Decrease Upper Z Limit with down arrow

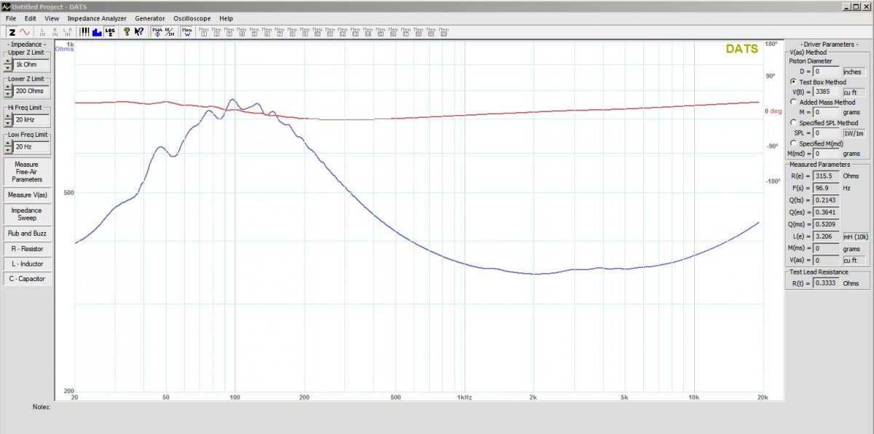(8, 68)
